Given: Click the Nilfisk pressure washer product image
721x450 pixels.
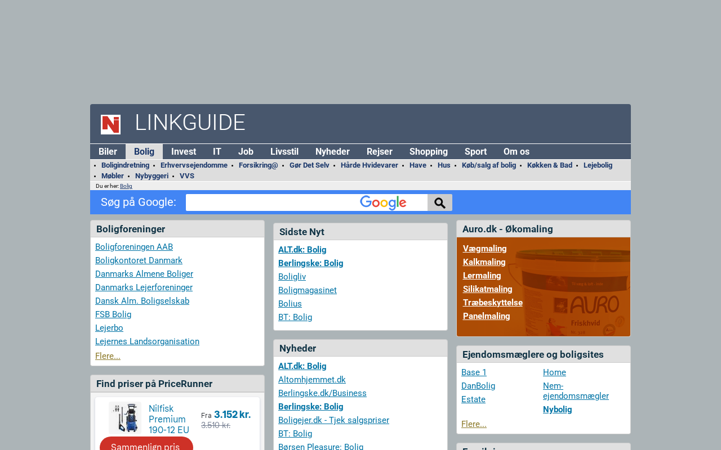Looking at the screenshot, I should pos(124,417).
